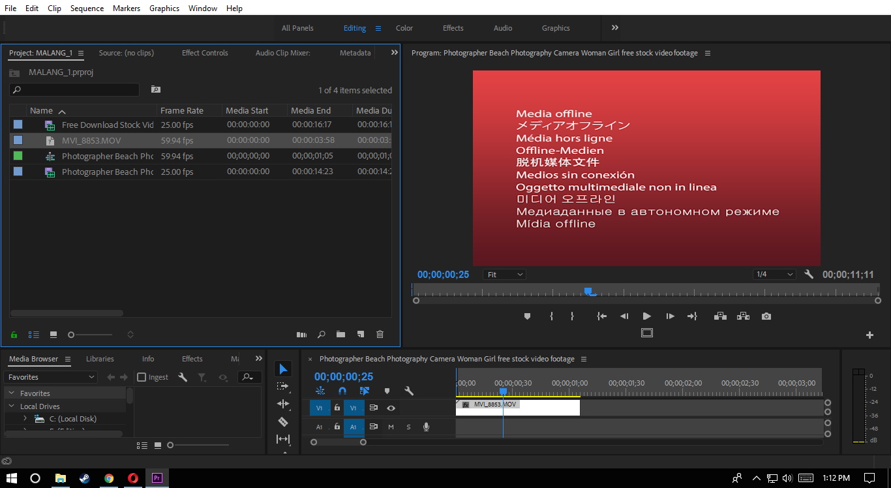
Task: Click the safe margins icon below Play
Action: tap(646, 333)
